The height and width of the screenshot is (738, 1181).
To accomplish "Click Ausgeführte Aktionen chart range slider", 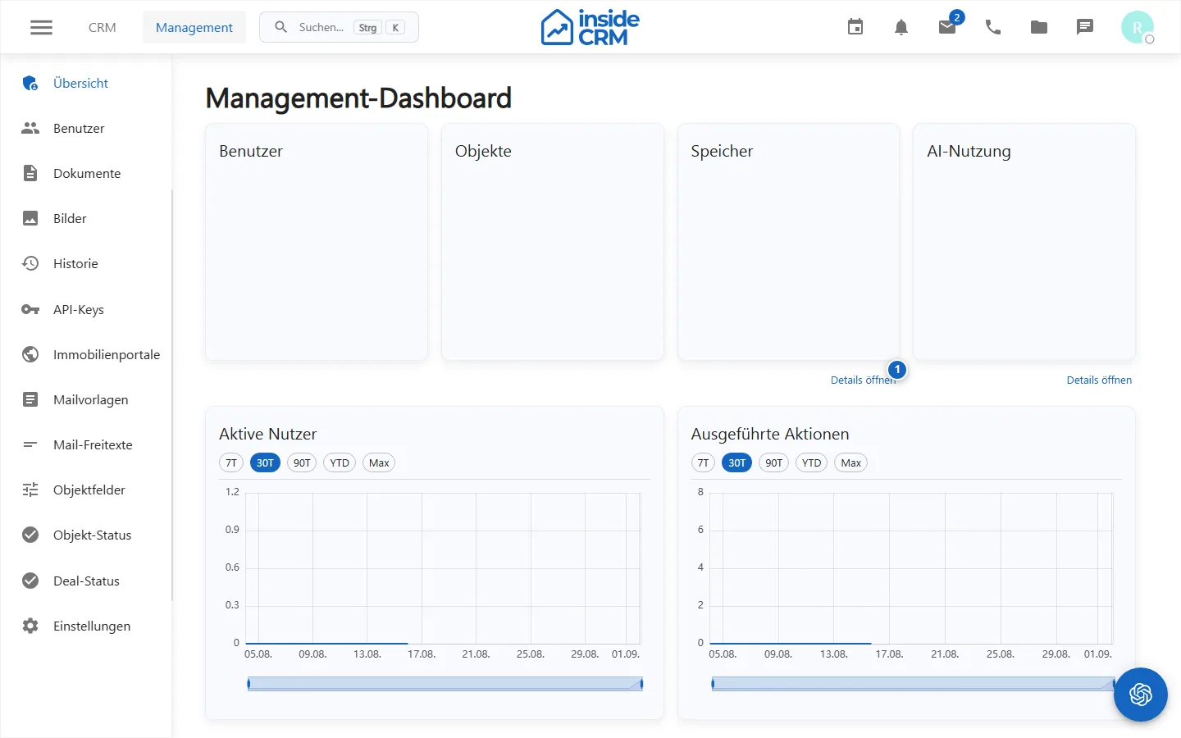I will [x=914, y=684].
